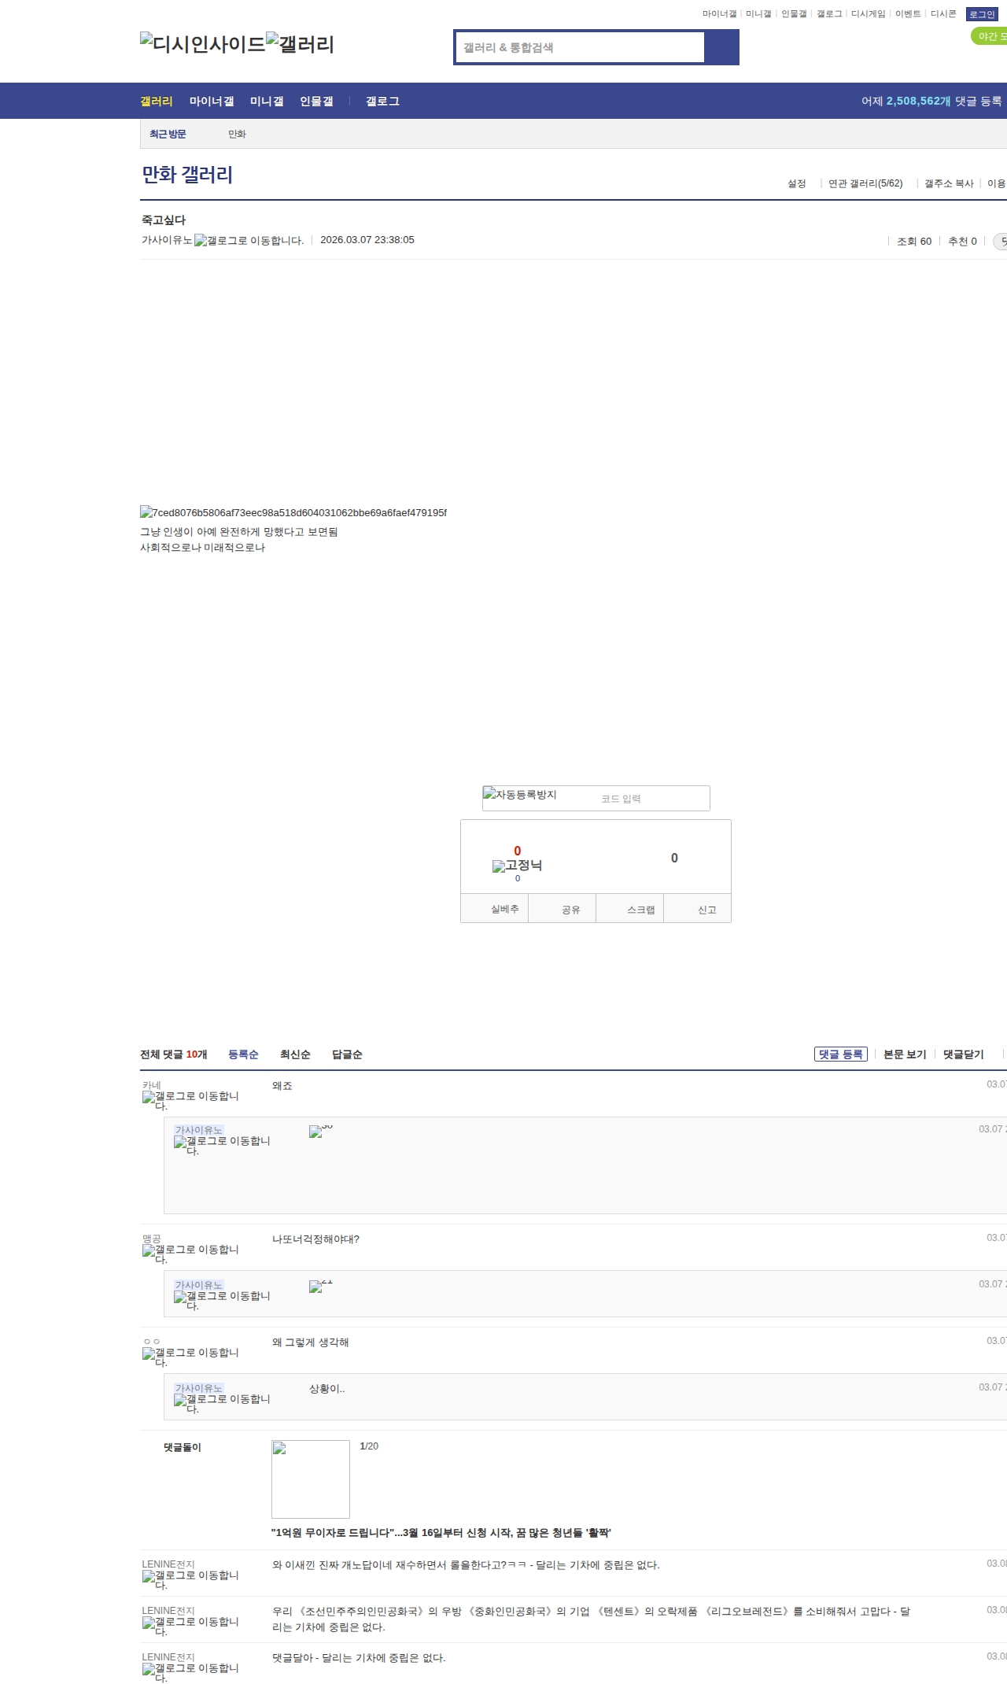
Task: Open 만화 in the 최근 방문 list
Action: pos(237,135)
